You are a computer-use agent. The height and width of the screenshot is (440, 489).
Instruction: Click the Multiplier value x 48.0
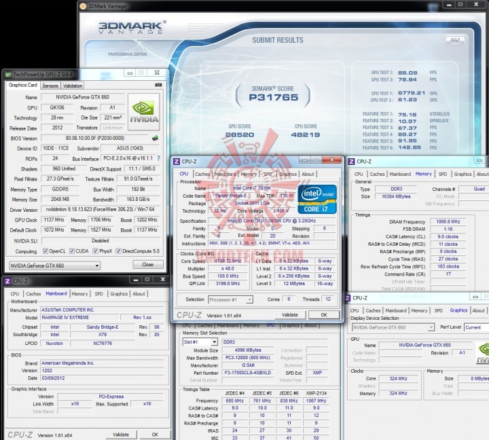[228, 268]
